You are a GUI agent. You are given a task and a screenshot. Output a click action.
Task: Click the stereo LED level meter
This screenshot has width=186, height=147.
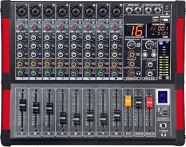164,61
